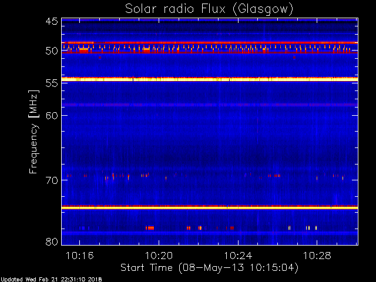The image size is (376, 282).
Task: Click the yellow interference band below 70 MHz
Action: [210, 207]
